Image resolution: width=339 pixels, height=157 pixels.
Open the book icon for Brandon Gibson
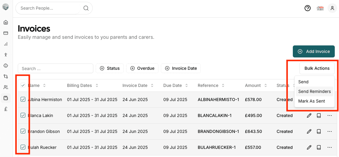pos(319,131)
